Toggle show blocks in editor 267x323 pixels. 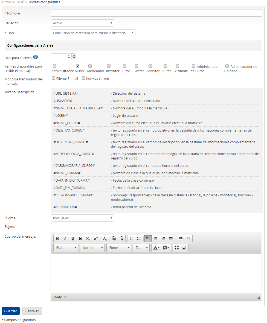pyautogui.click(x=184, y=248)
